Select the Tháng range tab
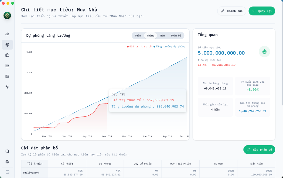 [151, 36]
